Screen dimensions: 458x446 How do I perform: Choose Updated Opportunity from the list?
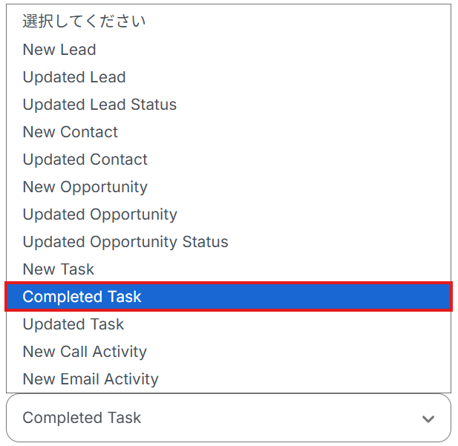pyautogui.click(x=100, y=214)
